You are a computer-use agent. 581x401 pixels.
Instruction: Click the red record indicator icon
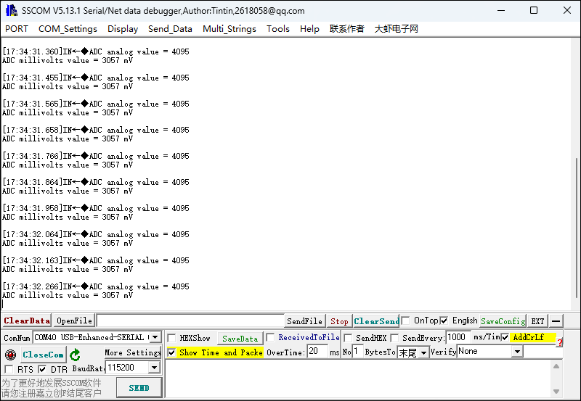(x=10, y=355)
